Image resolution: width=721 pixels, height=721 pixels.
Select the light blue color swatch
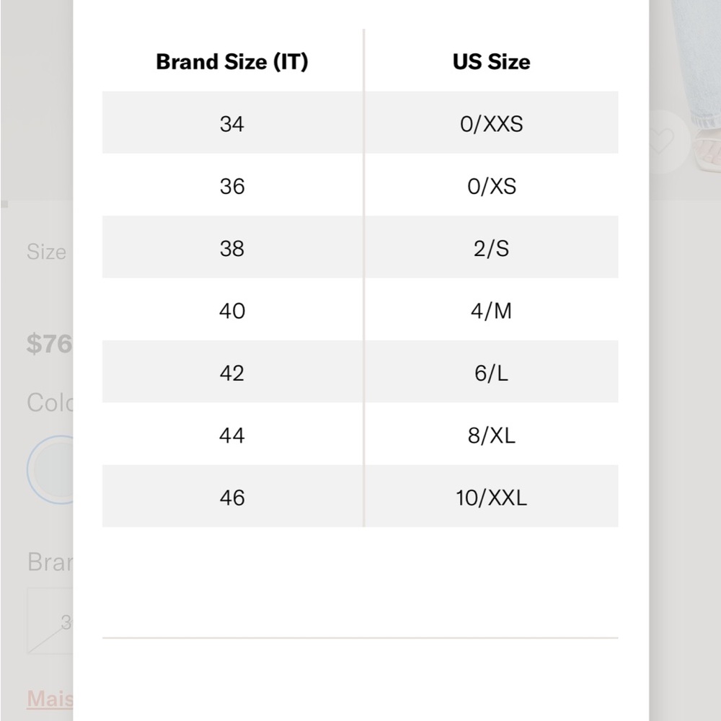pyautogui.click(x=50, y=469)
